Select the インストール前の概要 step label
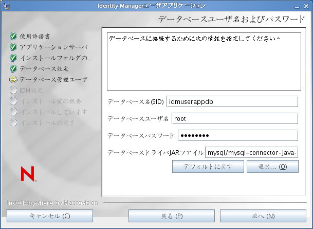This screenshot has width=313, height=229. (51, 101)
